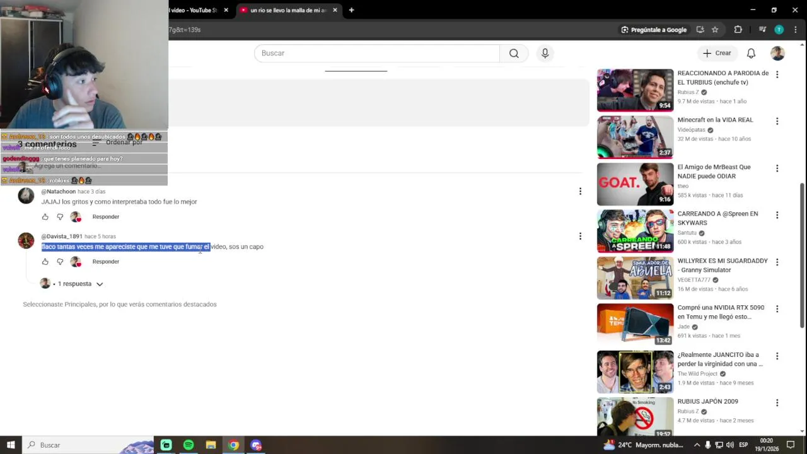
Task: Dislike the comment by @Natachoon
Action: [60, 217]
